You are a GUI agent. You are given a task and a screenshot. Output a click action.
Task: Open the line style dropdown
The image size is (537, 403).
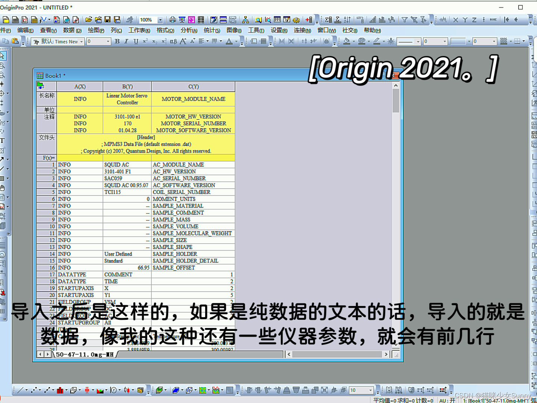coord(418,41)
